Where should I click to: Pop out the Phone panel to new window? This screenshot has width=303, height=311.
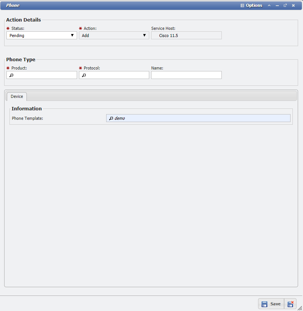click(x=285, y=6)
